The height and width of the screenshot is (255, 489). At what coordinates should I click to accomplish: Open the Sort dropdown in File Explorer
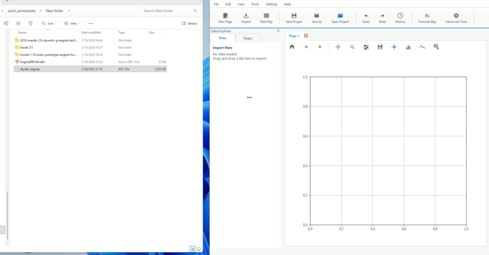coord(49,23)
